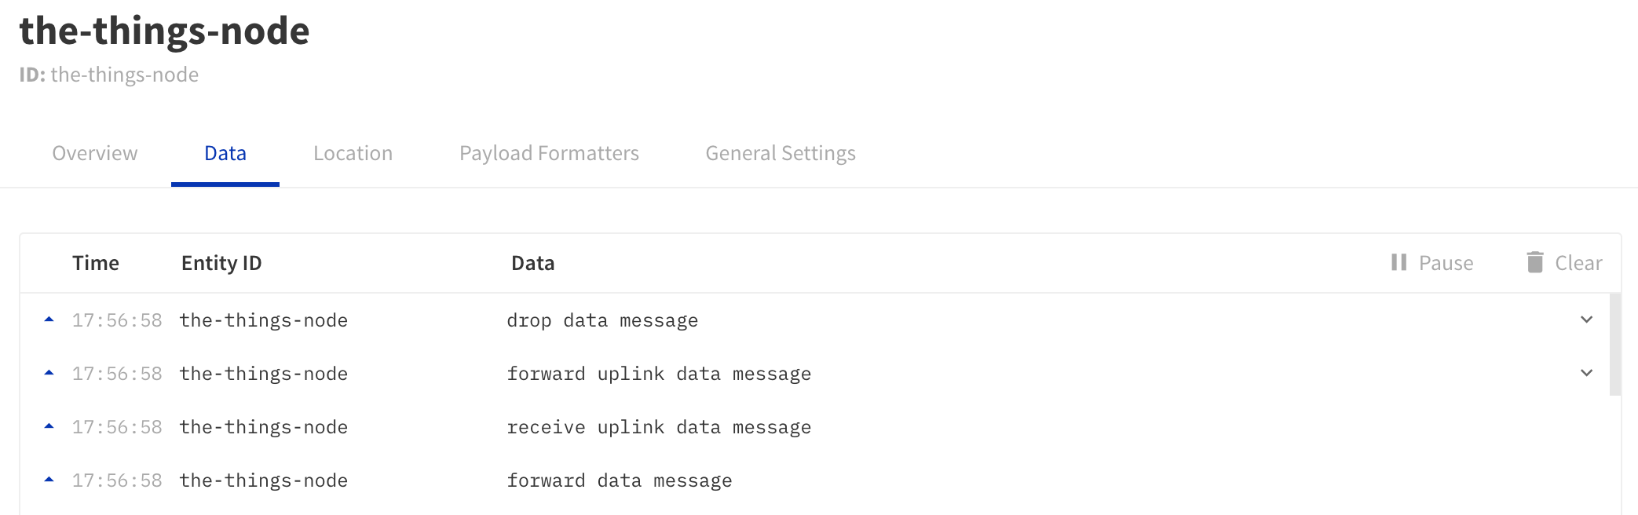Select the forward uplink data message event text

tap(659, 373)
